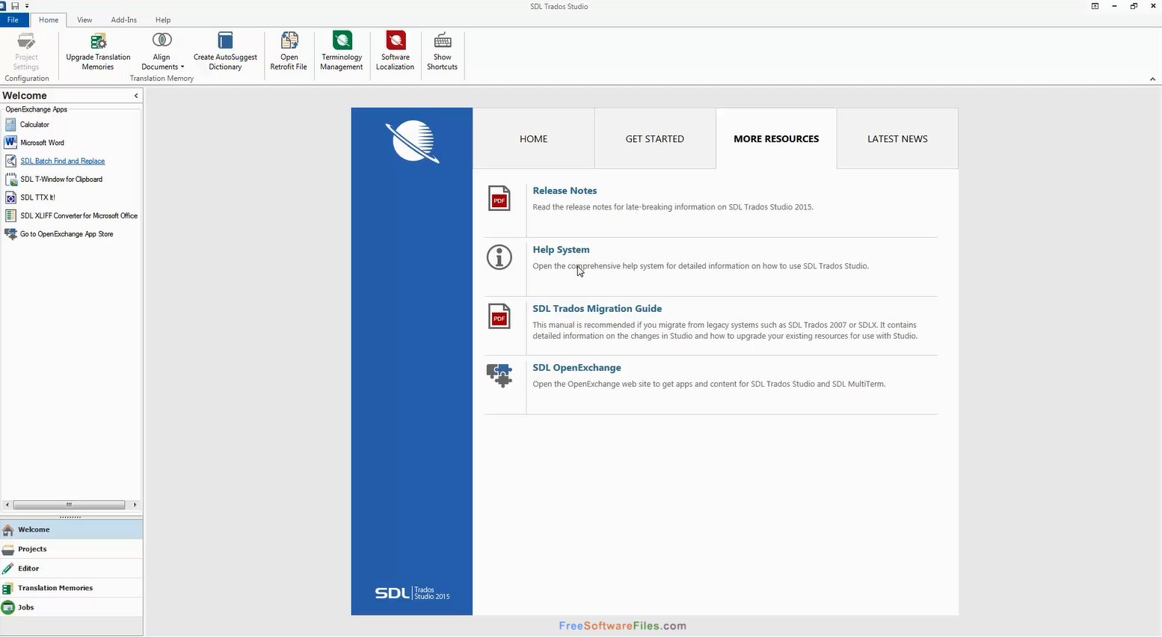Screen dimensions: 1162x638
Task: Open SDL Trados Migration Guide link
Action: click(597, 308)
